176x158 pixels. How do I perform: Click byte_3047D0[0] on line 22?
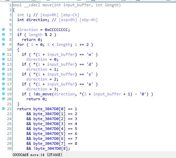tap(49, 109)
